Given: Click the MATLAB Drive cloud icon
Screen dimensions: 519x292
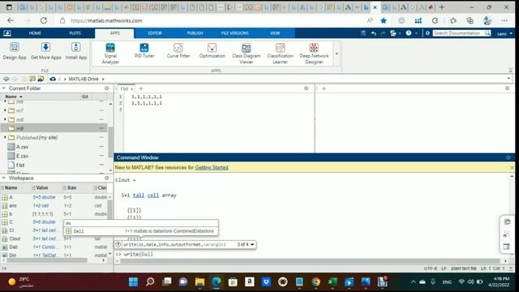Looking at the screenshot, I should [x=53, y=79].
